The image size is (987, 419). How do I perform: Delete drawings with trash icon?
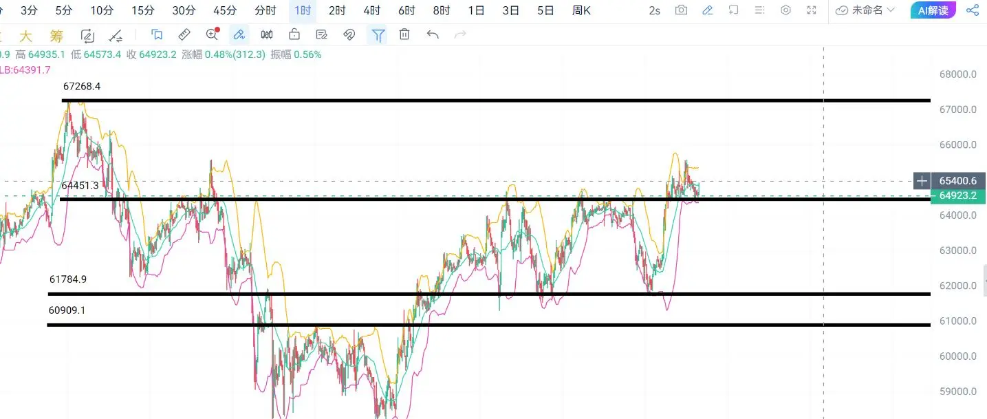point(404,34)
